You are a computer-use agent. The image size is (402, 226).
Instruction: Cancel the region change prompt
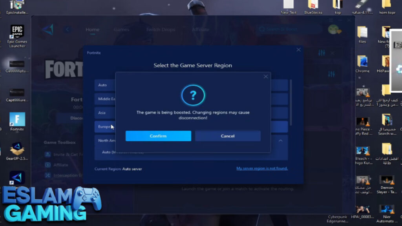coord(228,136)
